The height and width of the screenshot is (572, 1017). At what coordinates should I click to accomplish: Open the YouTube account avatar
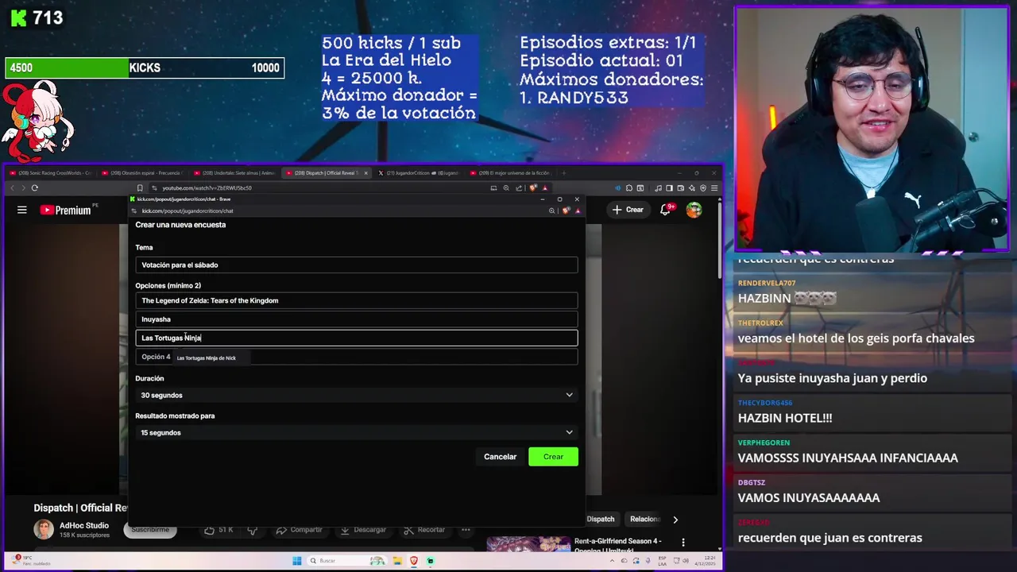click(x=694, y=210)
